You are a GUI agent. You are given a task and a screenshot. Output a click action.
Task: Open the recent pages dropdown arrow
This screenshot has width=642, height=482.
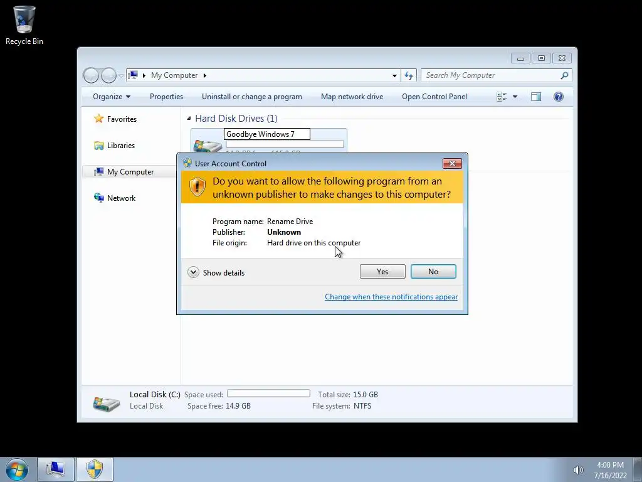(x=121, y=76)
